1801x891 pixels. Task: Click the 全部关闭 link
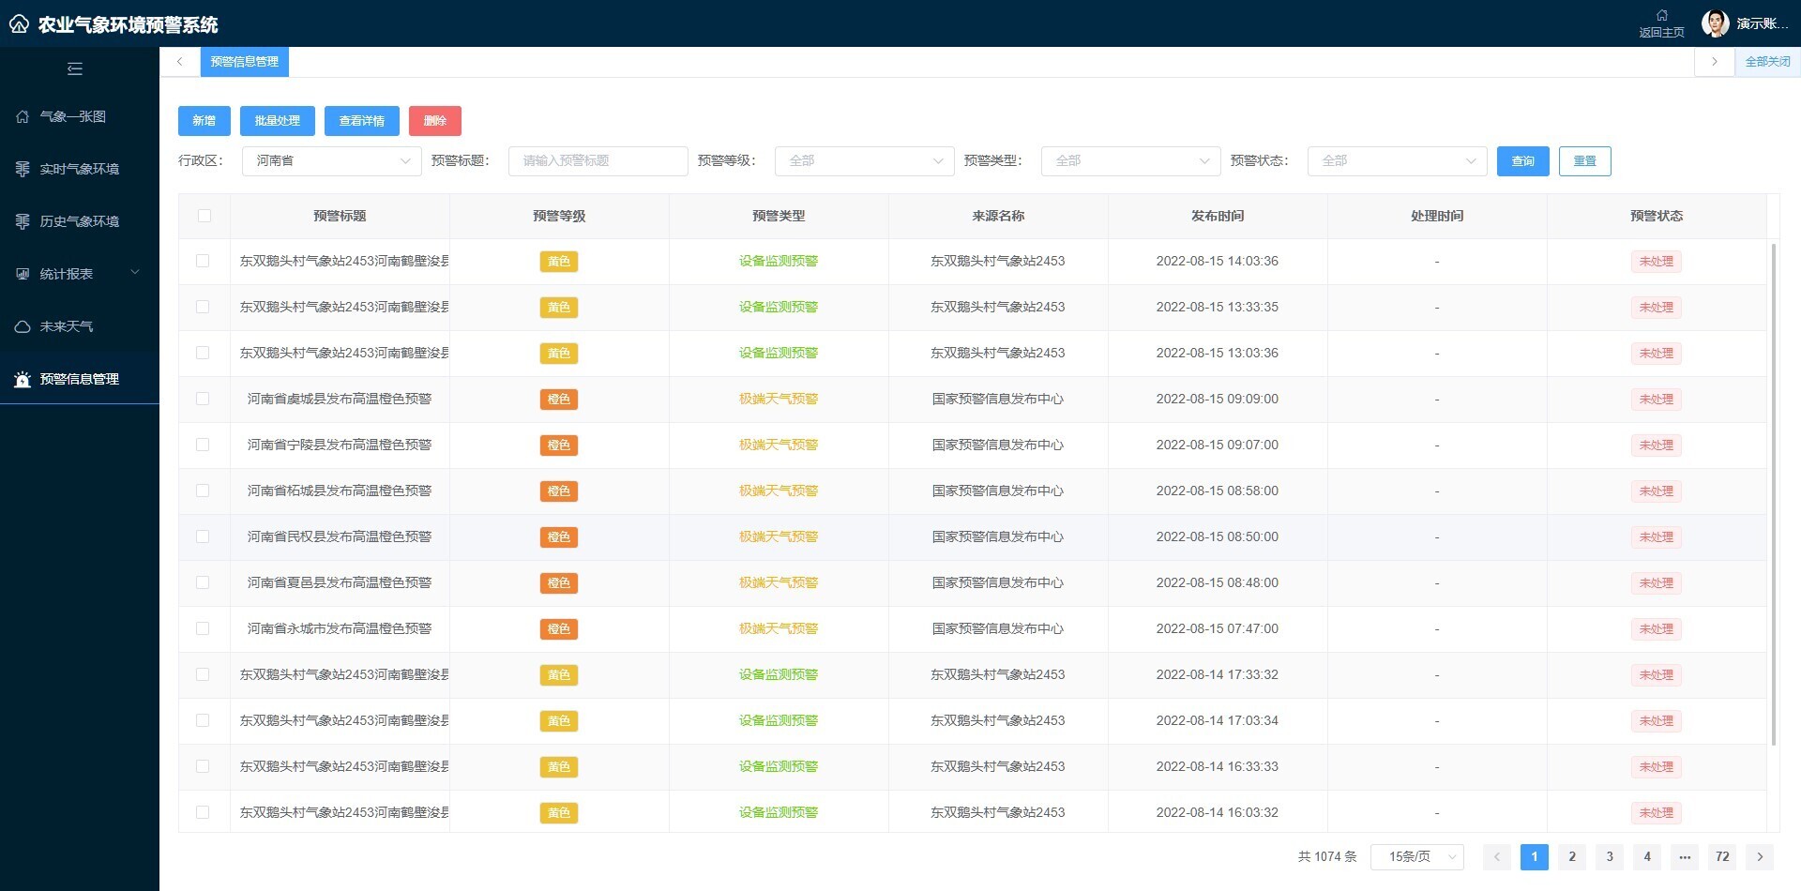coord(1767,61)
